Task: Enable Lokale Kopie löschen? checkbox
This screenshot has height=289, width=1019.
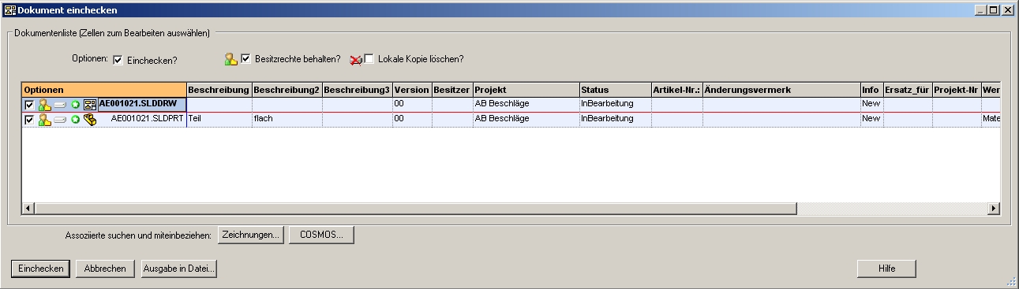Action: pyautogui.click(x=369, y=59)
